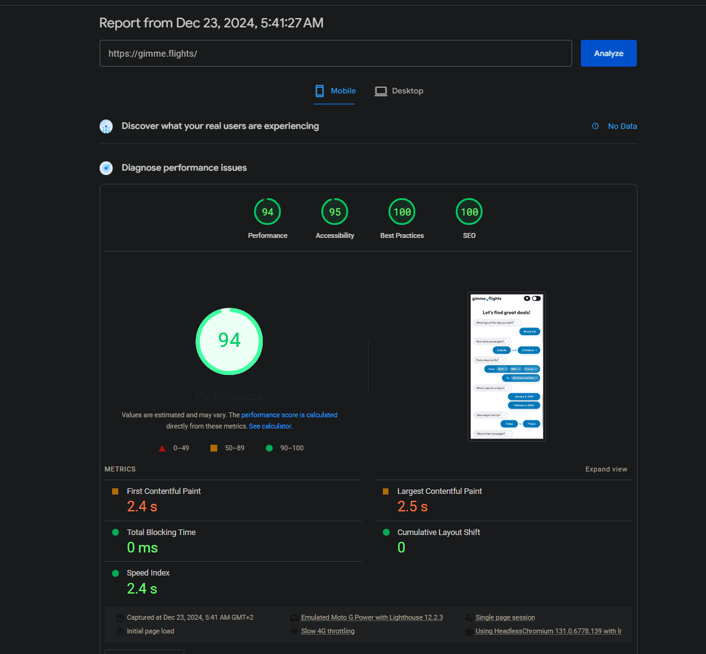Click the real users experience icon

[106, 126]
